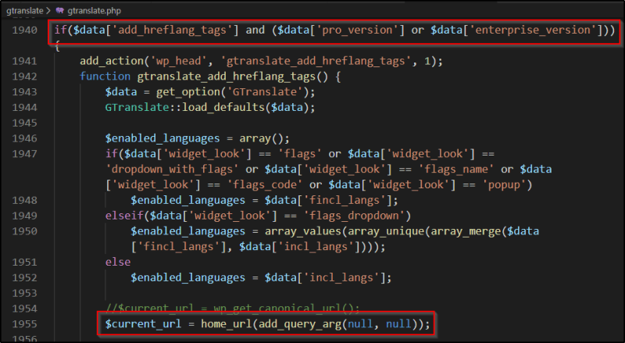Click array_merge function on line 1950

click(466, 231)
